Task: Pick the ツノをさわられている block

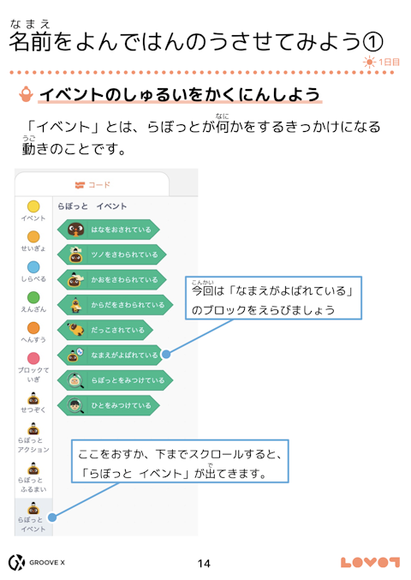Action: 111,254
